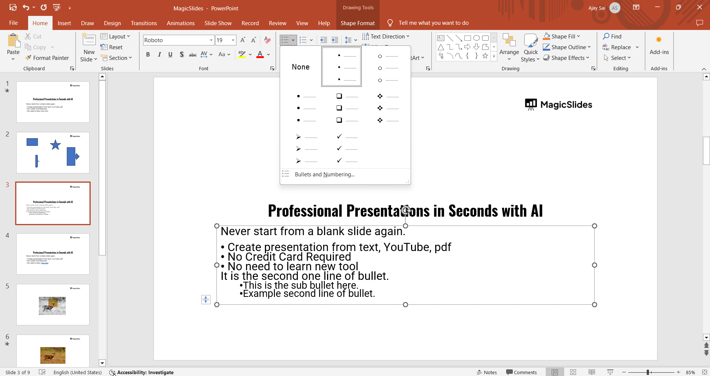Image resolution: width=710 pixels, height=376 pixels.
Task: Open Quick Styles gallery
Action: [x=531, y=47]
